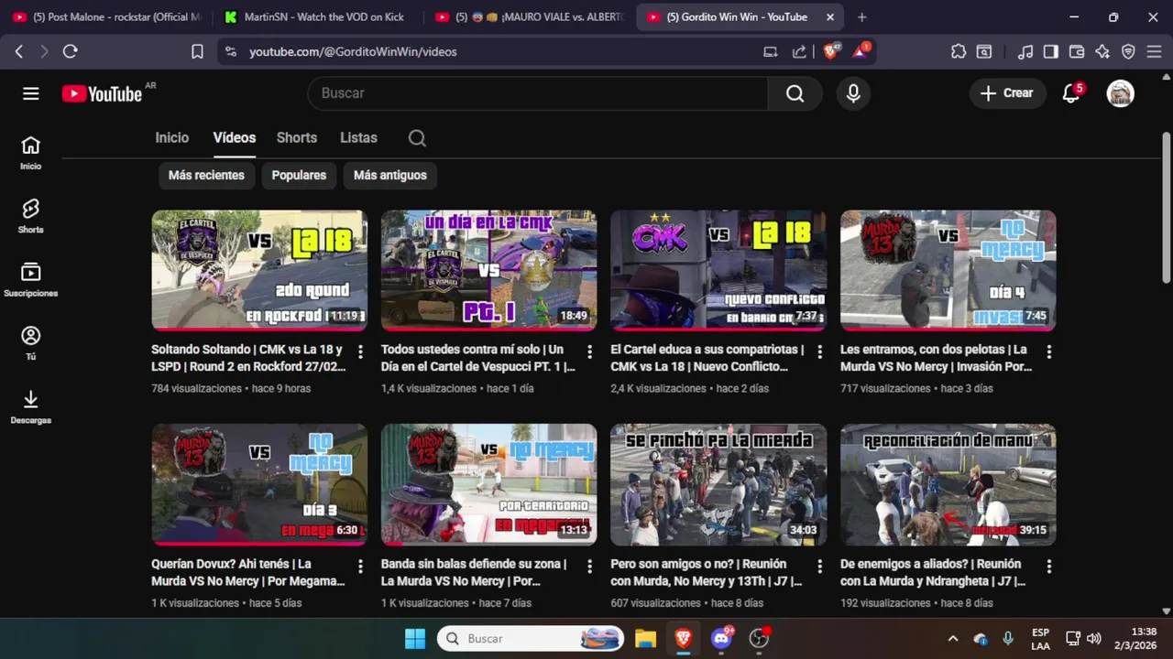
Task: Open options for Soltando Soltando video
Action: point(360,351)
